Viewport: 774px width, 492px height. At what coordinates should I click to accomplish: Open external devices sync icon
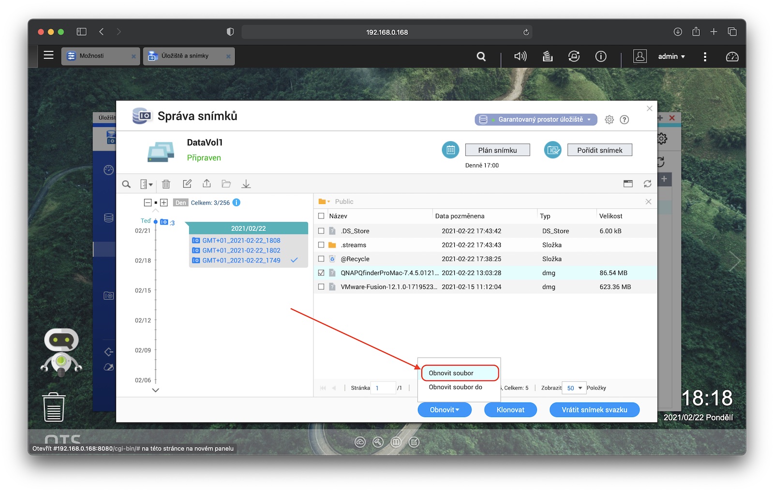(574, 57)
